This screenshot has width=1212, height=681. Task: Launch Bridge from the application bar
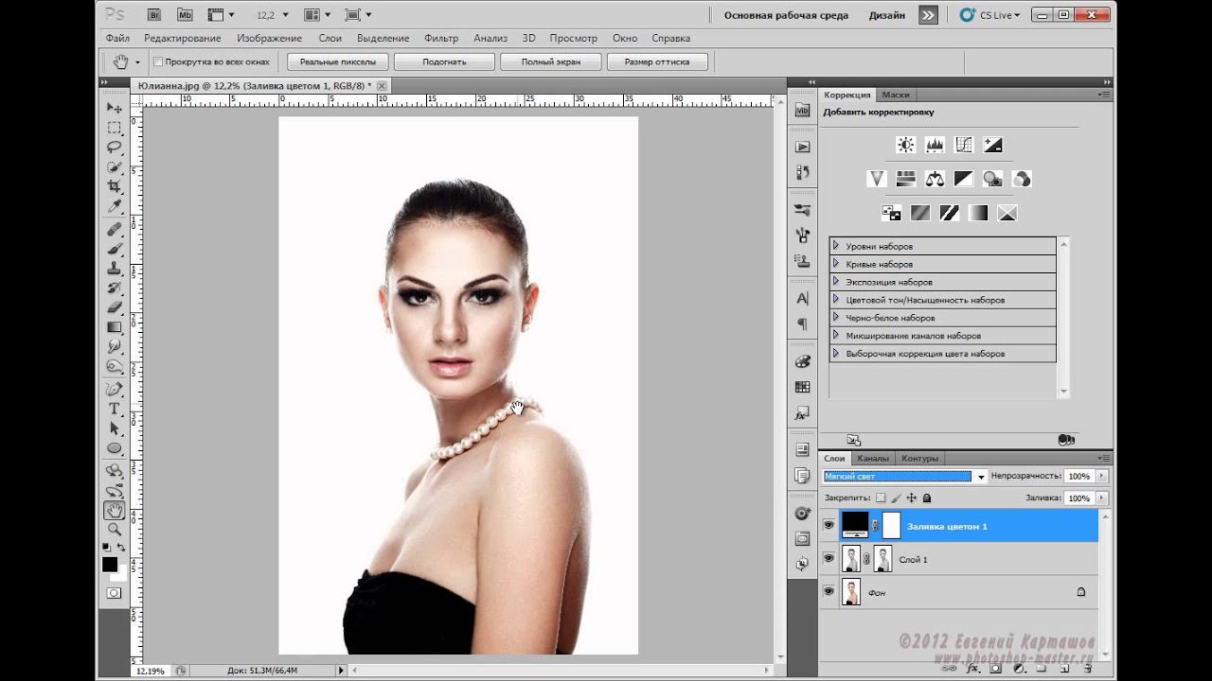click(x=153, y=14)
